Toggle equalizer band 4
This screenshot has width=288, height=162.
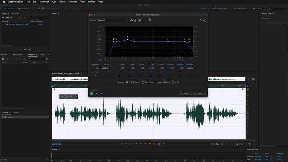coord(160,76)
